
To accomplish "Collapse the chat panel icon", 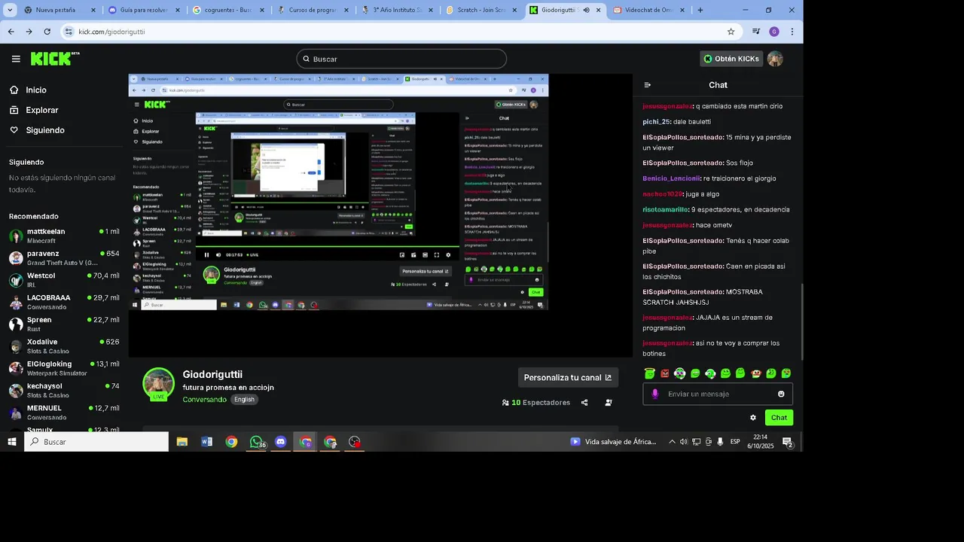I will (648, 85).
